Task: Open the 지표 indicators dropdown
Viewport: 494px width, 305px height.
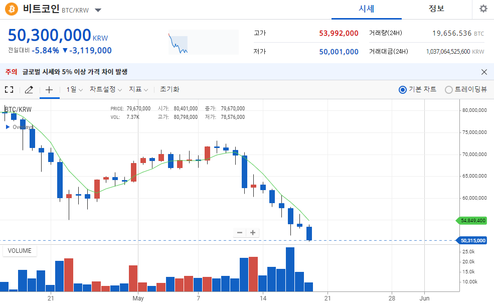Action: pos(138,89)
